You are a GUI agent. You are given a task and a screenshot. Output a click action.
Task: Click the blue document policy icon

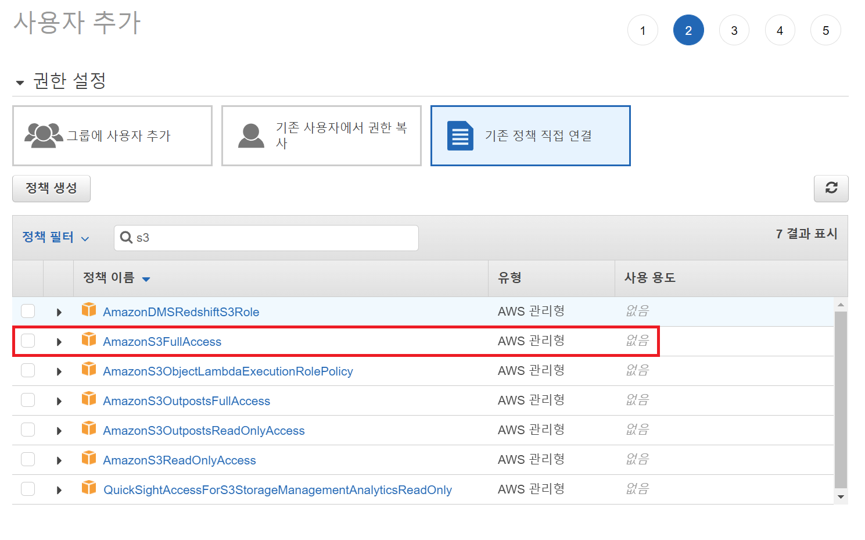pyautogui.click(x=460, y=135)
